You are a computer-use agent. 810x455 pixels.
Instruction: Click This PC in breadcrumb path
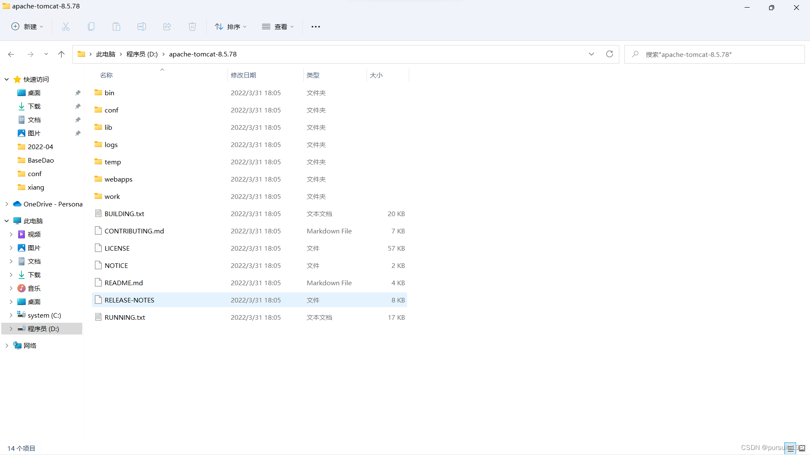pyautogui.click(x=105, y=54)
